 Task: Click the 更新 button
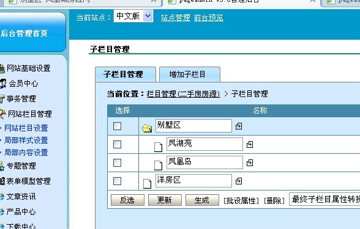pos(165,200)
